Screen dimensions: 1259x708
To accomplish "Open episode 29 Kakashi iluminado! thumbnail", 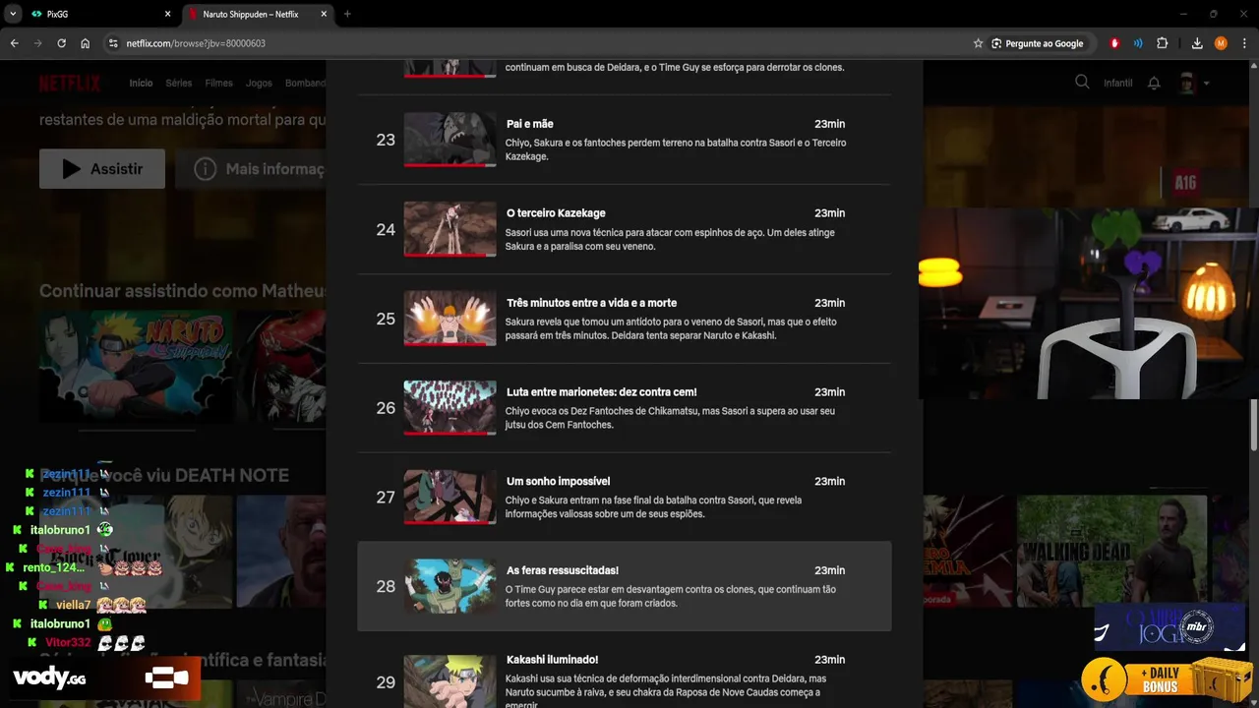I will 450,681.
